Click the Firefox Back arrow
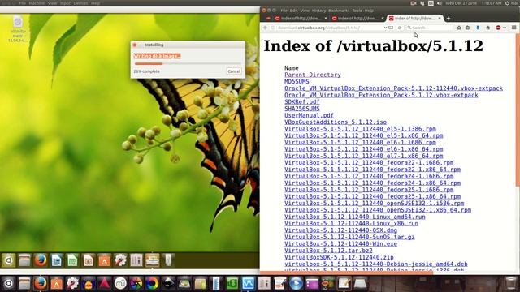 (x=265, y=28)
